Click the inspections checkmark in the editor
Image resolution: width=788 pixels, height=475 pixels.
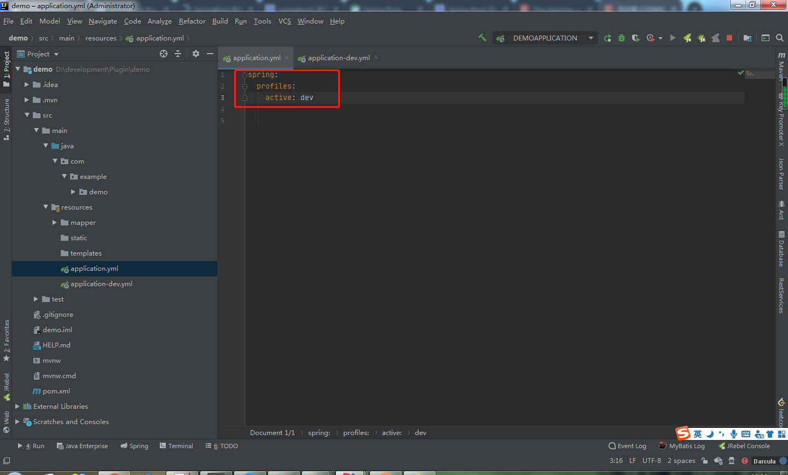coord(740,73)
